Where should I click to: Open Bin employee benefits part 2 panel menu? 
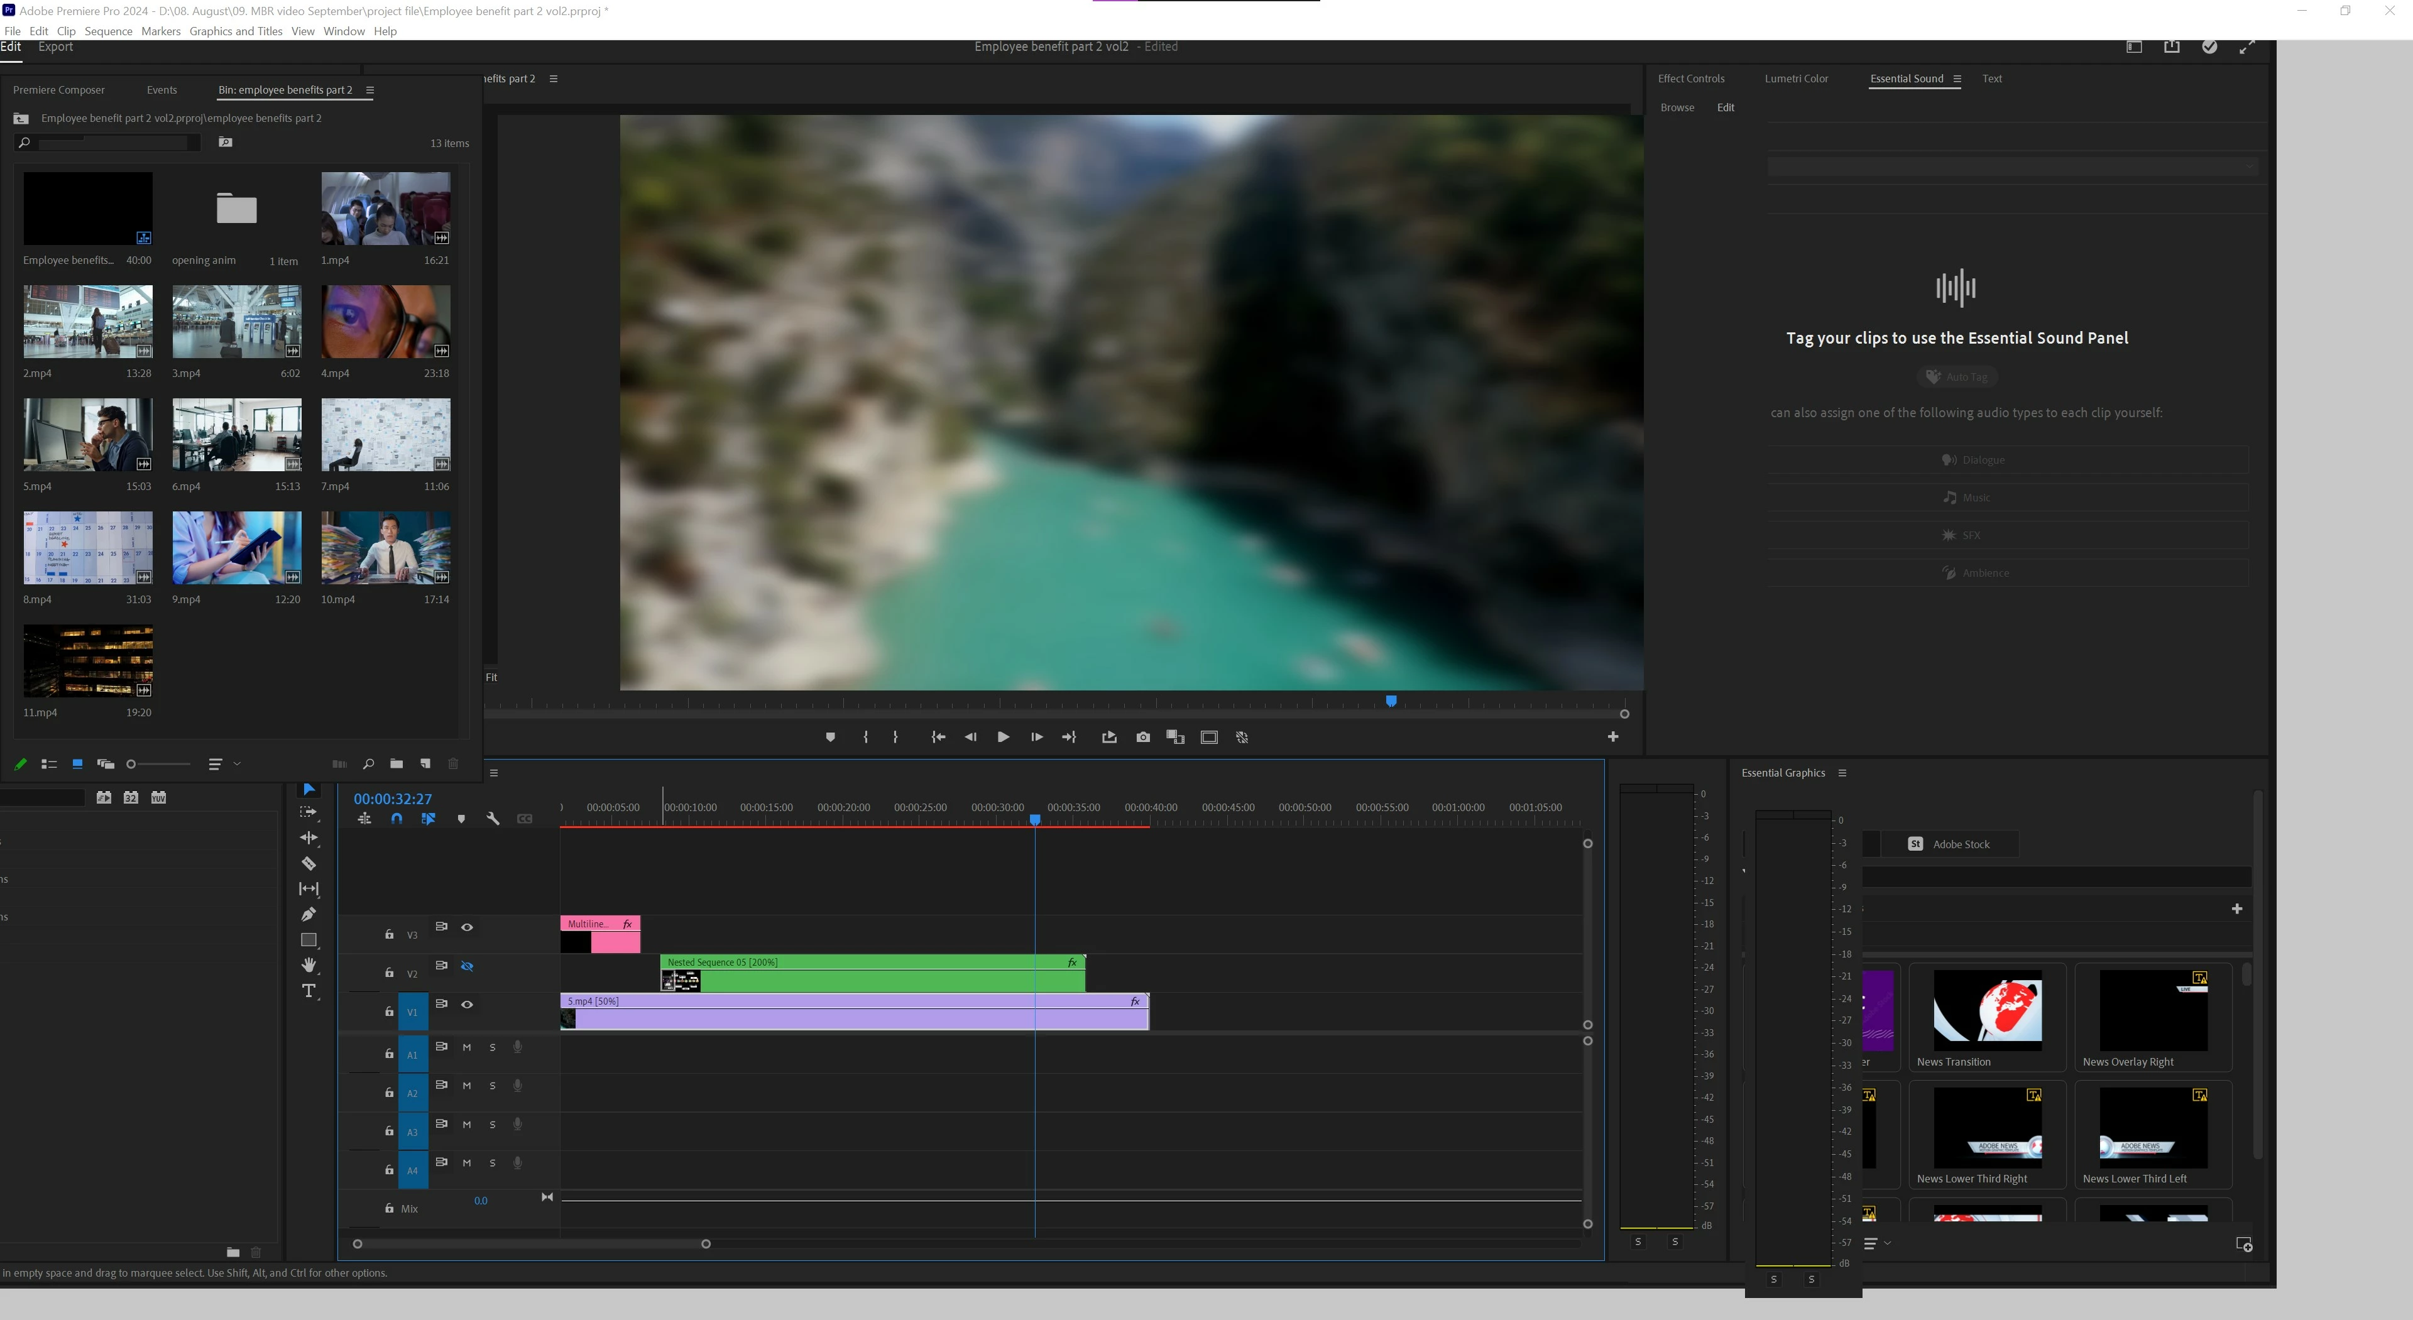click(x=370, y=90)
